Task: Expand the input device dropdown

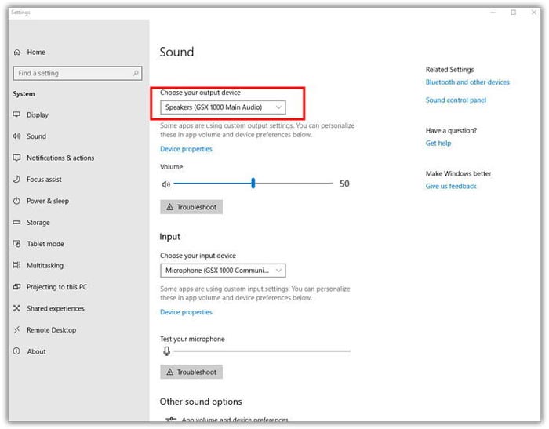Action: (x=223, y=271)
